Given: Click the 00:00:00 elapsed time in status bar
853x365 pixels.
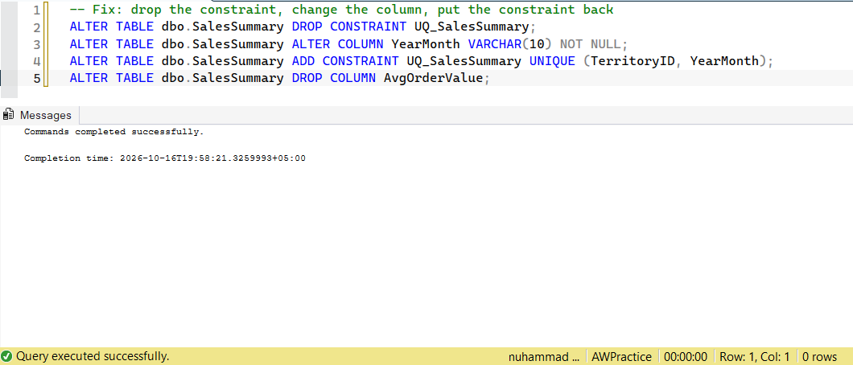Looking at the screenshot, I should [x=686, y=357].
